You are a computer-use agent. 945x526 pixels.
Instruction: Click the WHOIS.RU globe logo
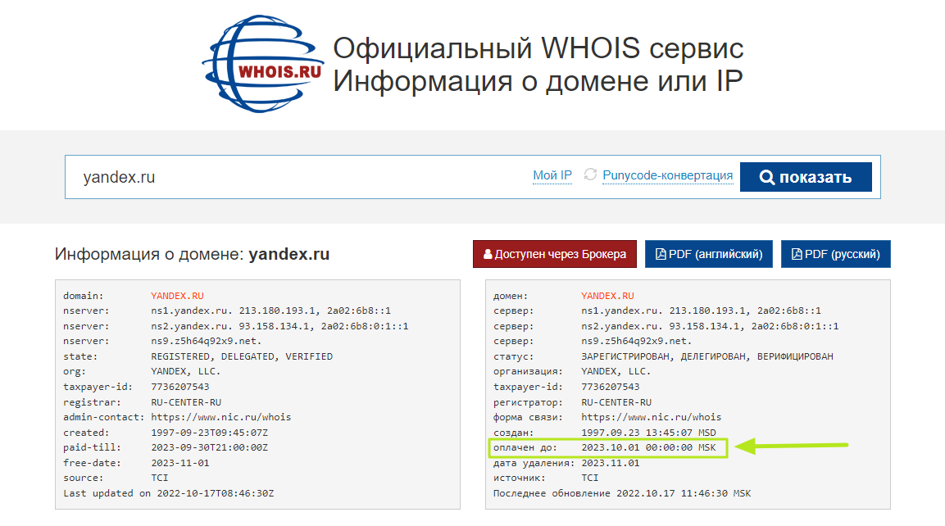tap(263, 64)
